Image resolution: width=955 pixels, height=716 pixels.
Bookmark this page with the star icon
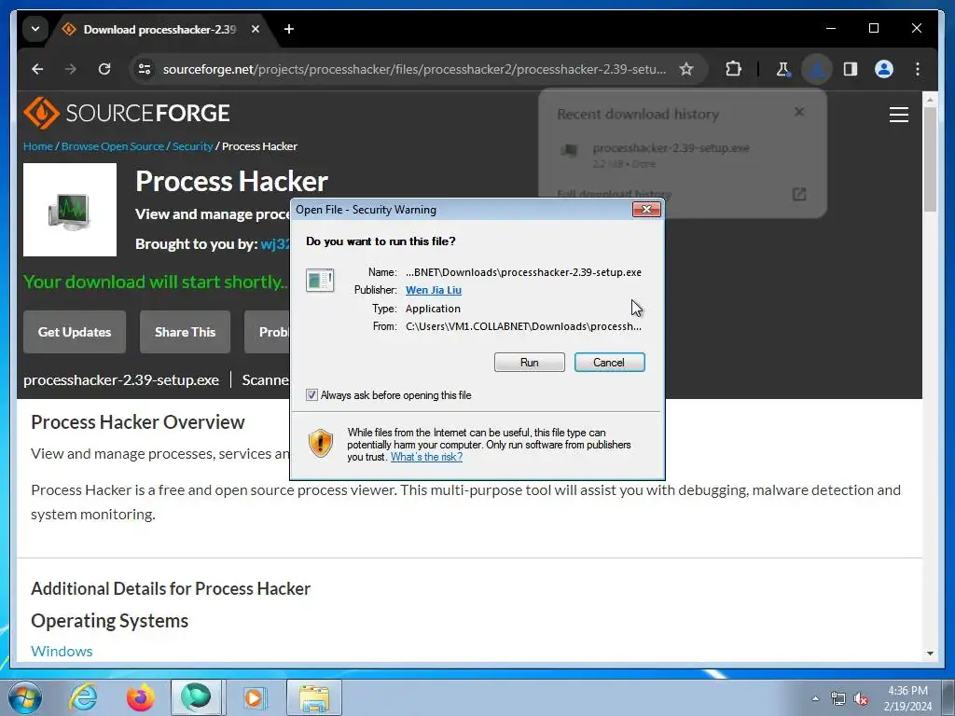686,69
